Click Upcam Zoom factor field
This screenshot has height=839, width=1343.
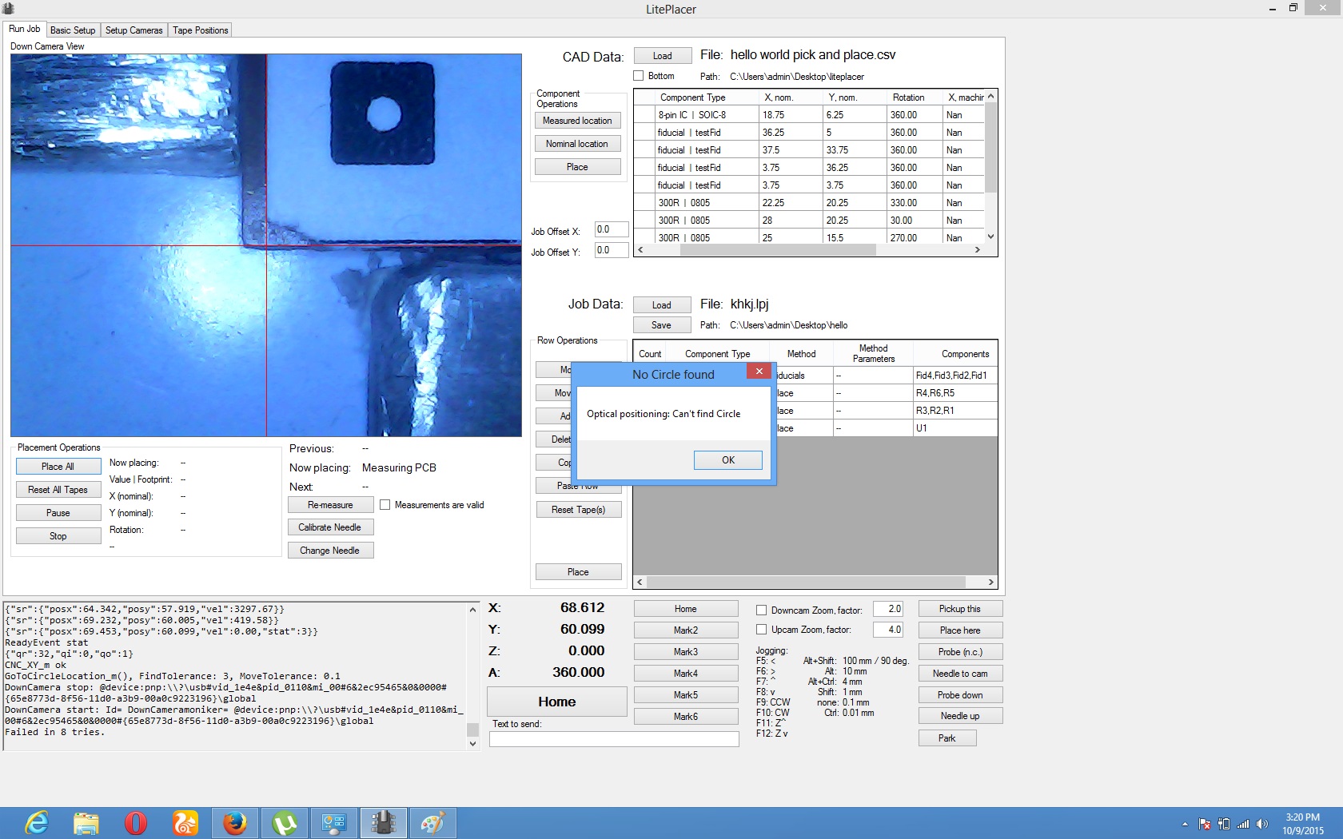887,630
